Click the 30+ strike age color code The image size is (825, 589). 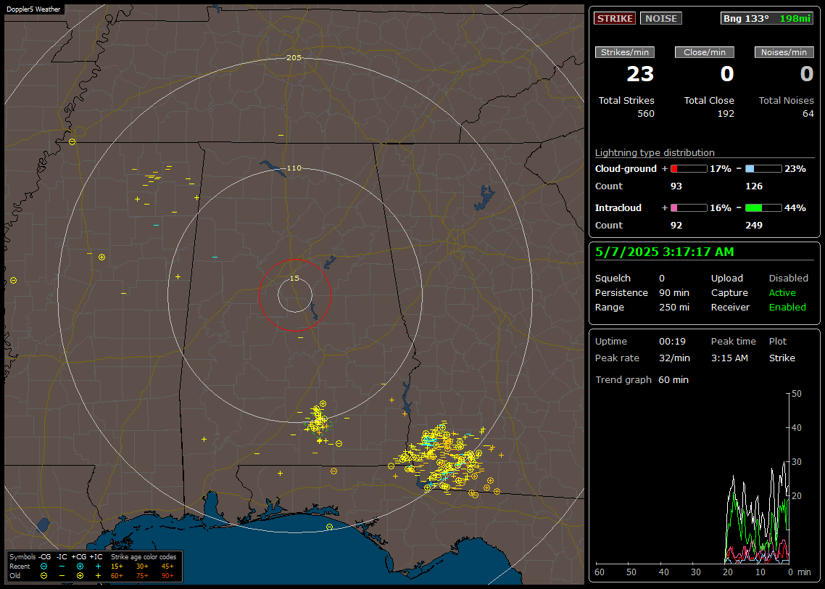point(142,567)
